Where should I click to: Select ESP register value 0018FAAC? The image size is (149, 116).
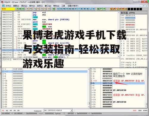tap(130, 25)
